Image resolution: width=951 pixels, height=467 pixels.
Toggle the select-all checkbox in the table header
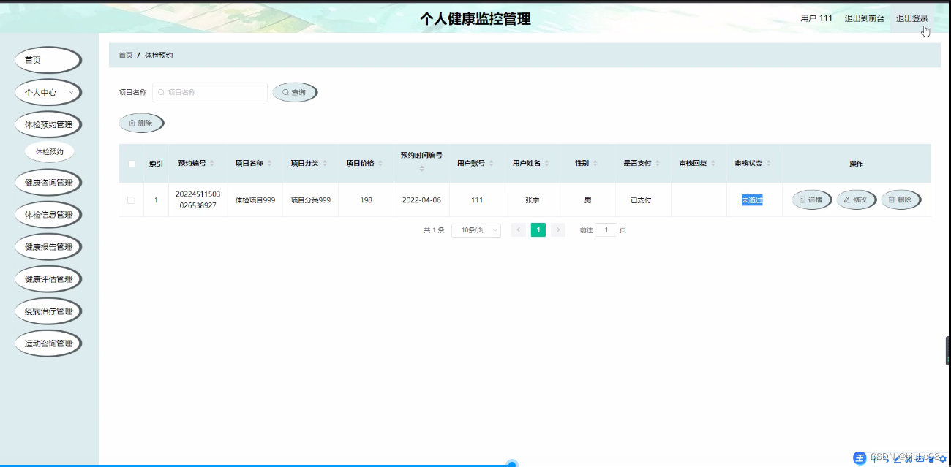(x=132, y=163)
